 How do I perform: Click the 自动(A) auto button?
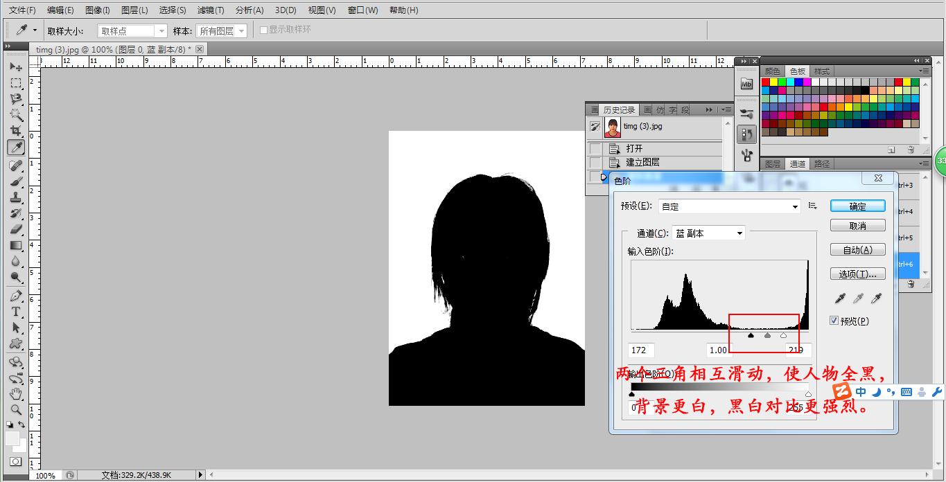(x=857, y=250)
